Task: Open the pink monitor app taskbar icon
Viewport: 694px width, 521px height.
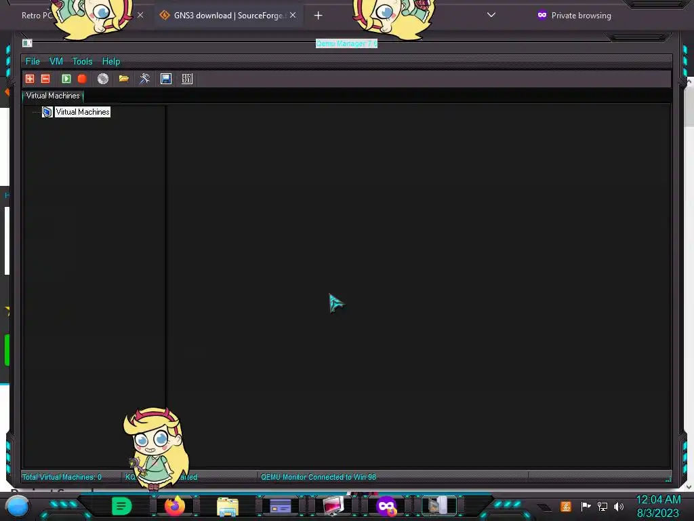Action: click(333, 506)
